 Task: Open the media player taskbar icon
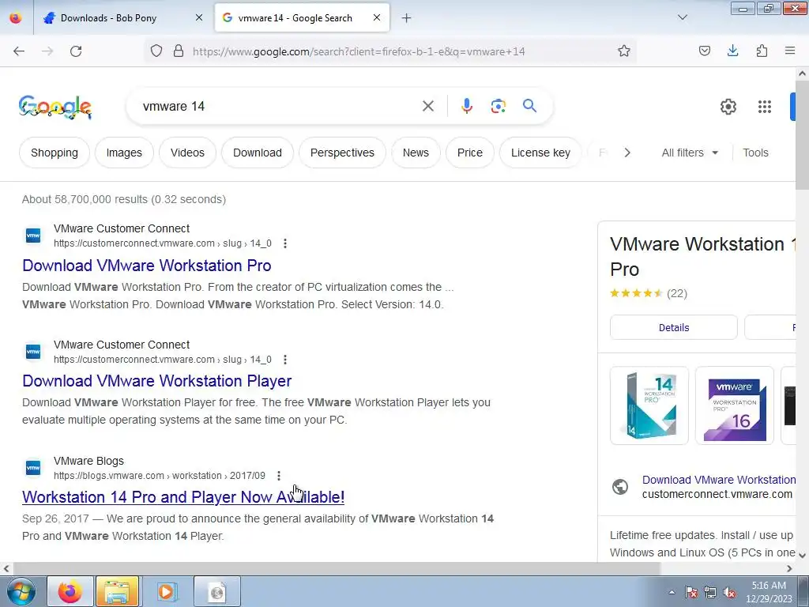(x=166, y=591)
